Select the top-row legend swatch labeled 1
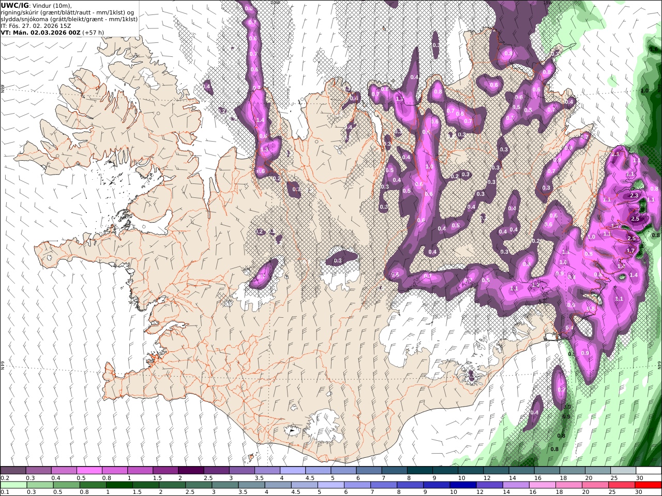 140,471
